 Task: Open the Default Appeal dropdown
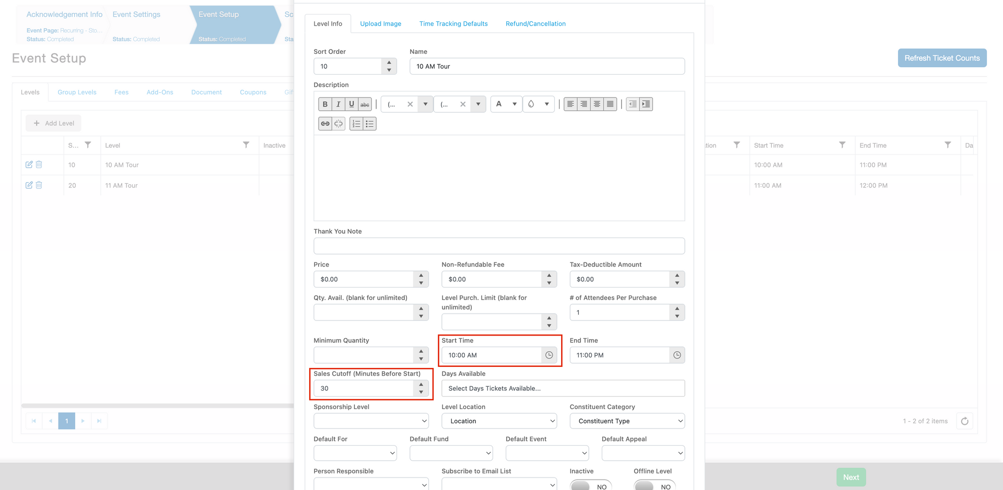coord(644,453)
